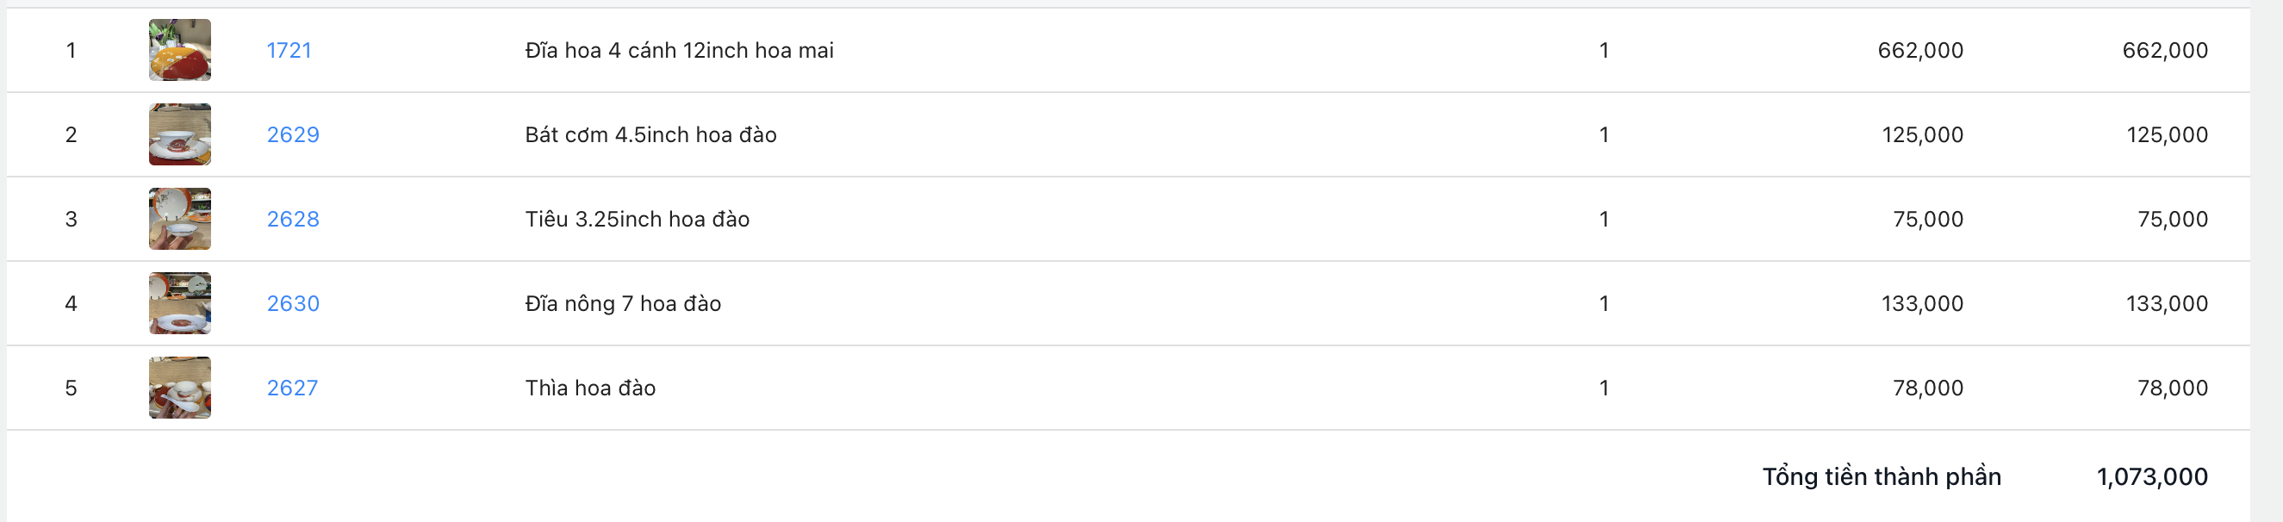Image resolution: width=2283 pixels, height=522 pixels.
Task: View the Đĩa nông 7 hoa đào image
Action: (x=180, y=303)
